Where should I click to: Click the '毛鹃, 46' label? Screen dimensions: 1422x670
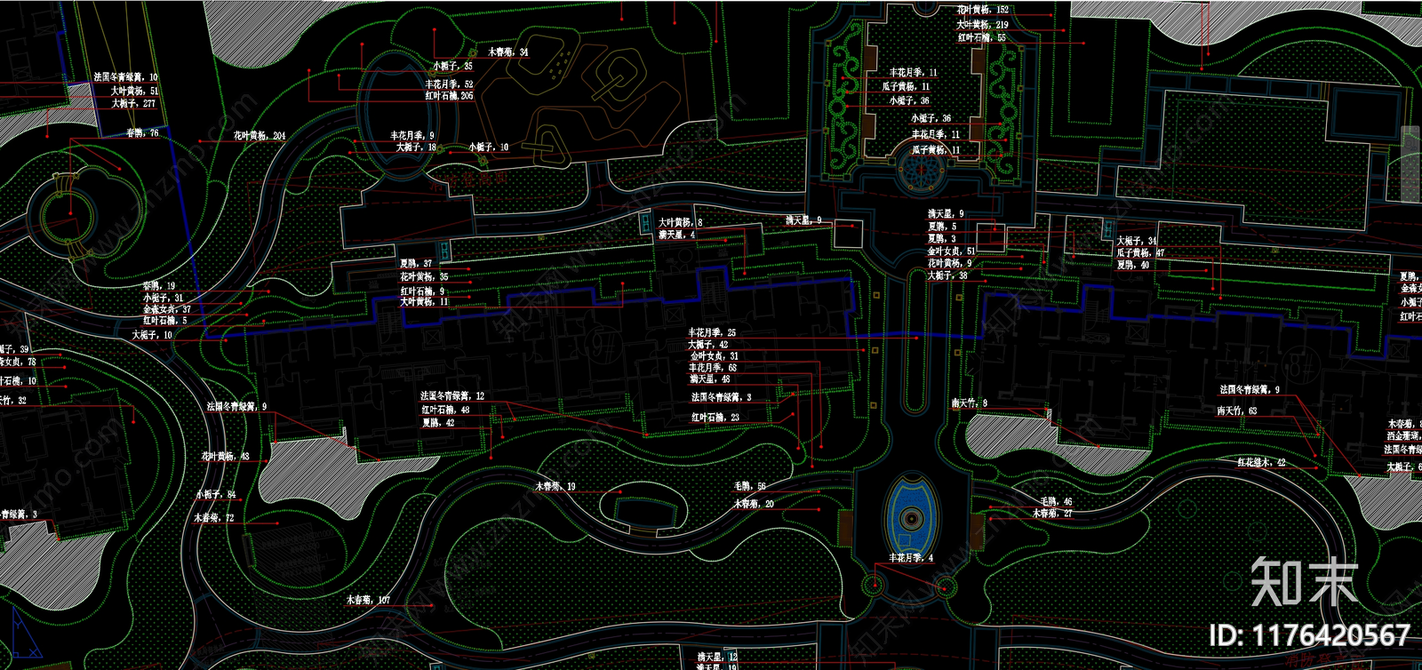1057,502
